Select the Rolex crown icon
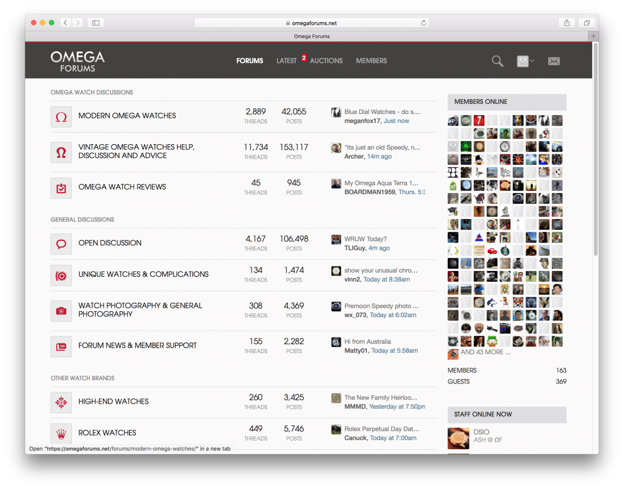 pos(61,433)
